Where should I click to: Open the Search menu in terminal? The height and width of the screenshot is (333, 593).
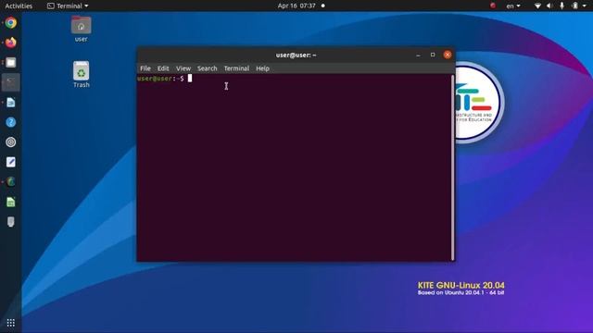(208, 68)
